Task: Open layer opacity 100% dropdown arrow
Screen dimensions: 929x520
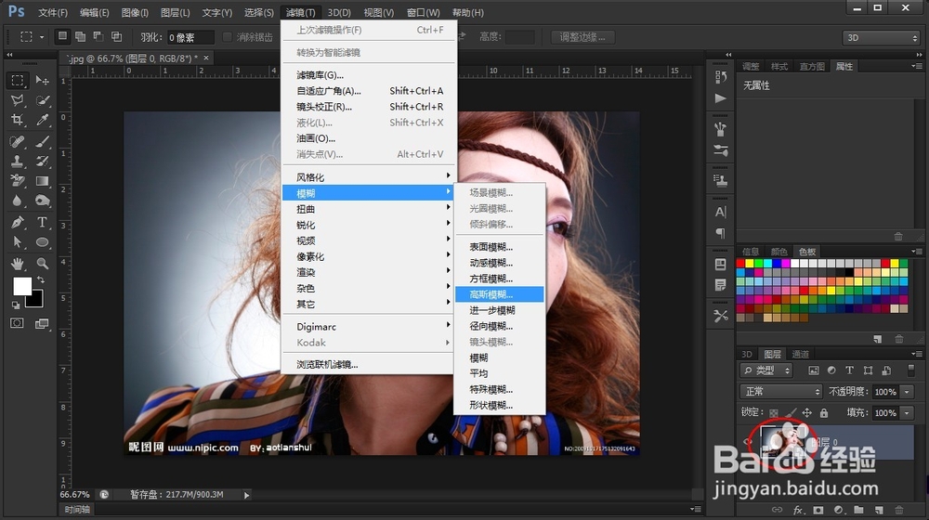Action: 907,392
